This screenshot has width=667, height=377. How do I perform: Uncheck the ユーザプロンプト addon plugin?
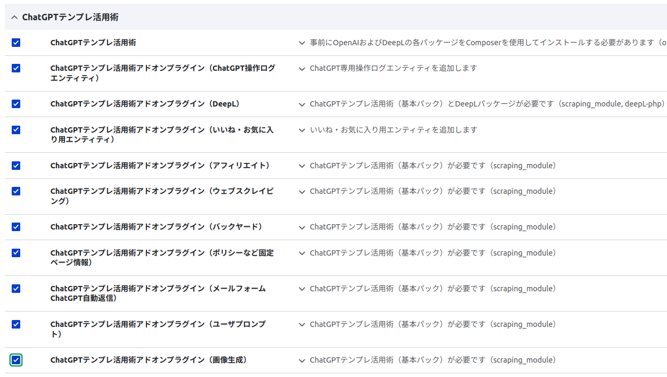pyautogui.click(x=15, y=324)
